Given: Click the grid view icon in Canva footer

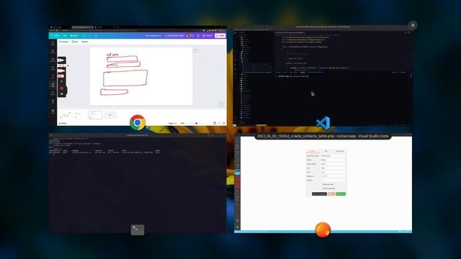Looking at the screenshot, I should coord(215,123).
